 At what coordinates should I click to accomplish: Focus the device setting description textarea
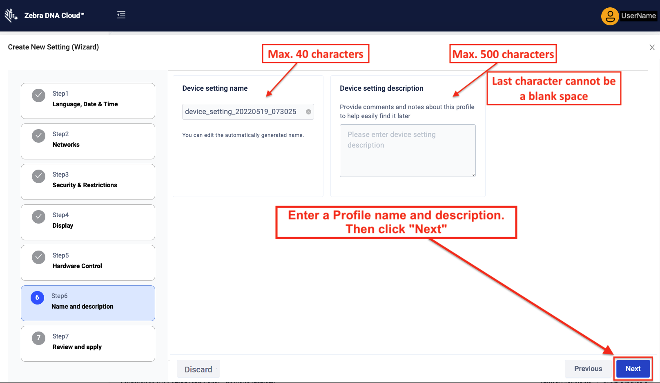pos(407,150)
